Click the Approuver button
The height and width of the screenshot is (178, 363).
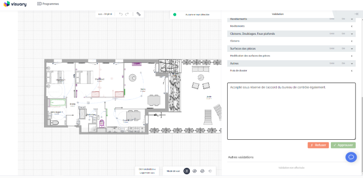(x=344, y=145)
